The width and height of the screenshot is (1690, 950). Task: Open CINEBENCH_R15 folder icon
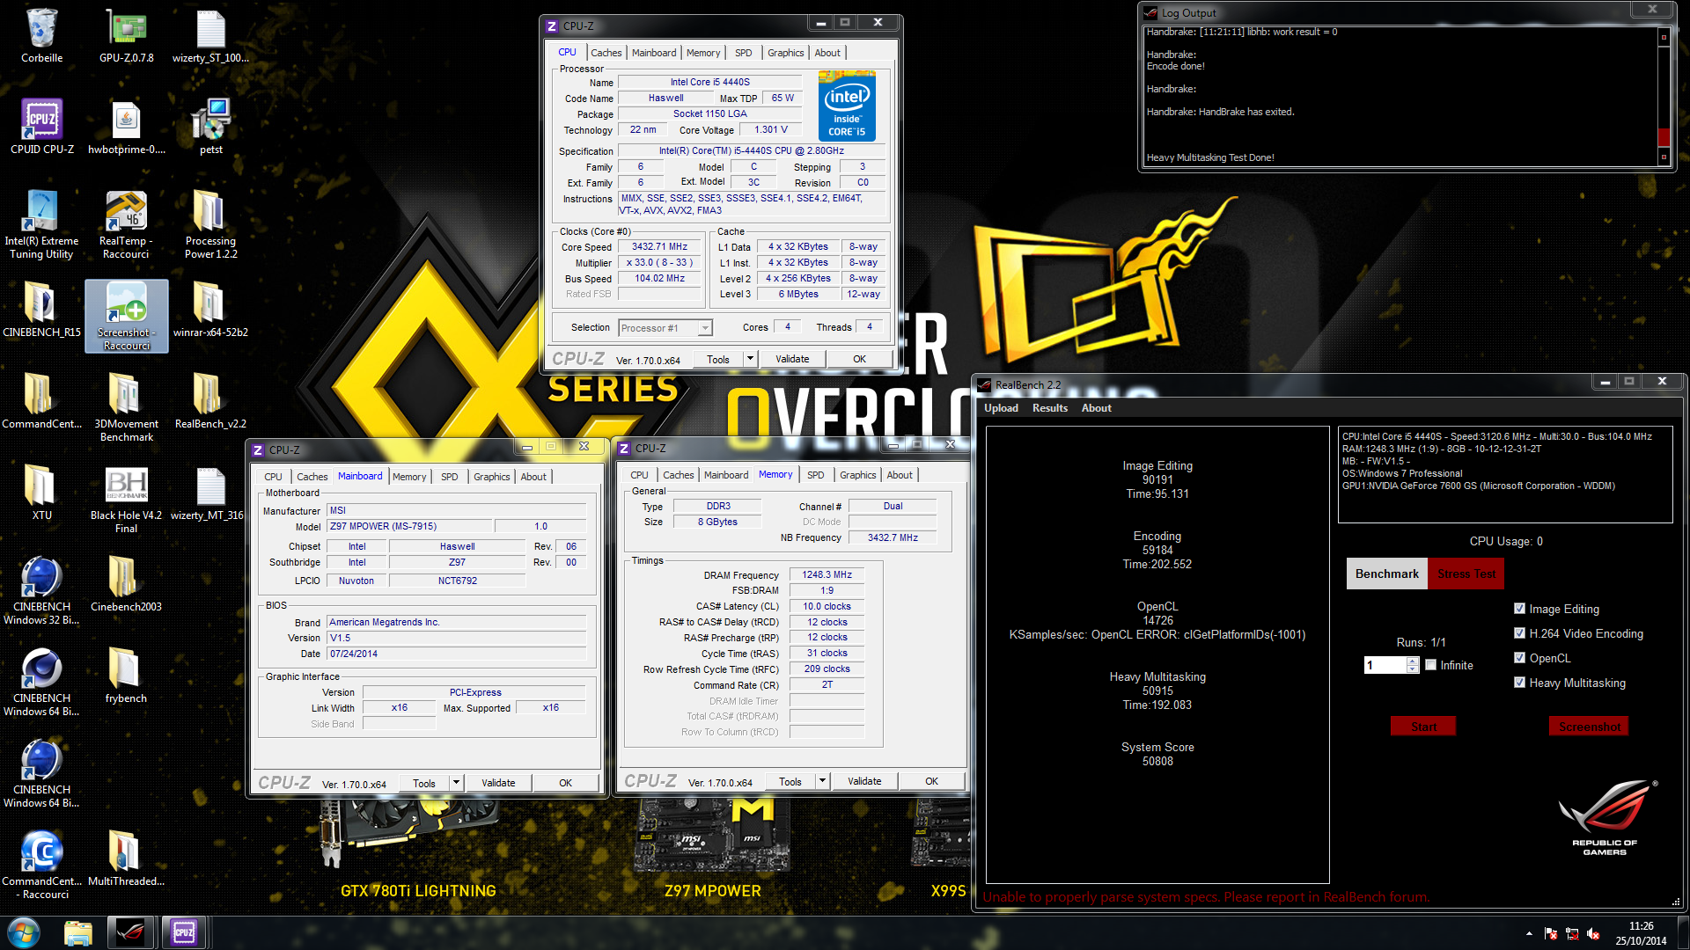(41, 310)
